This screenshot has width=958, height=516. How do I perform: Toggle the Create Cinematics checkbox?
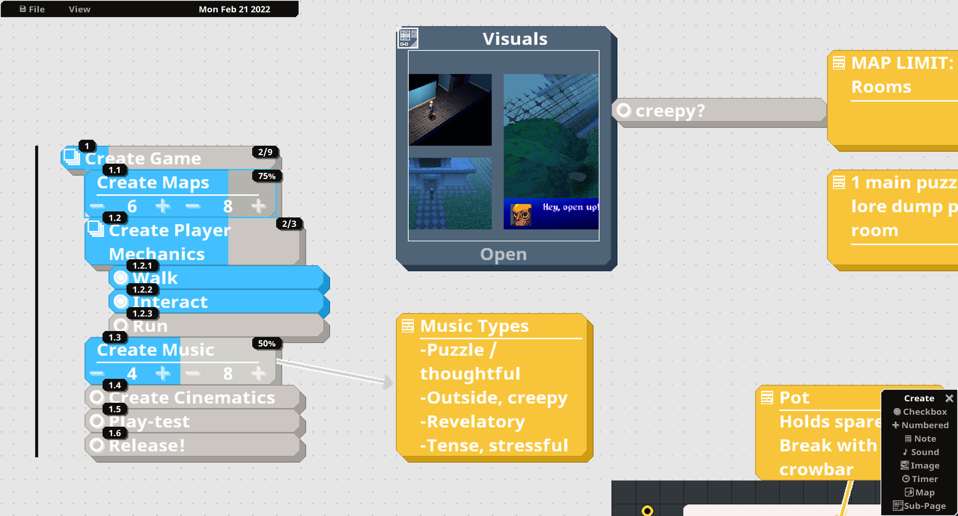pos(97,397)
